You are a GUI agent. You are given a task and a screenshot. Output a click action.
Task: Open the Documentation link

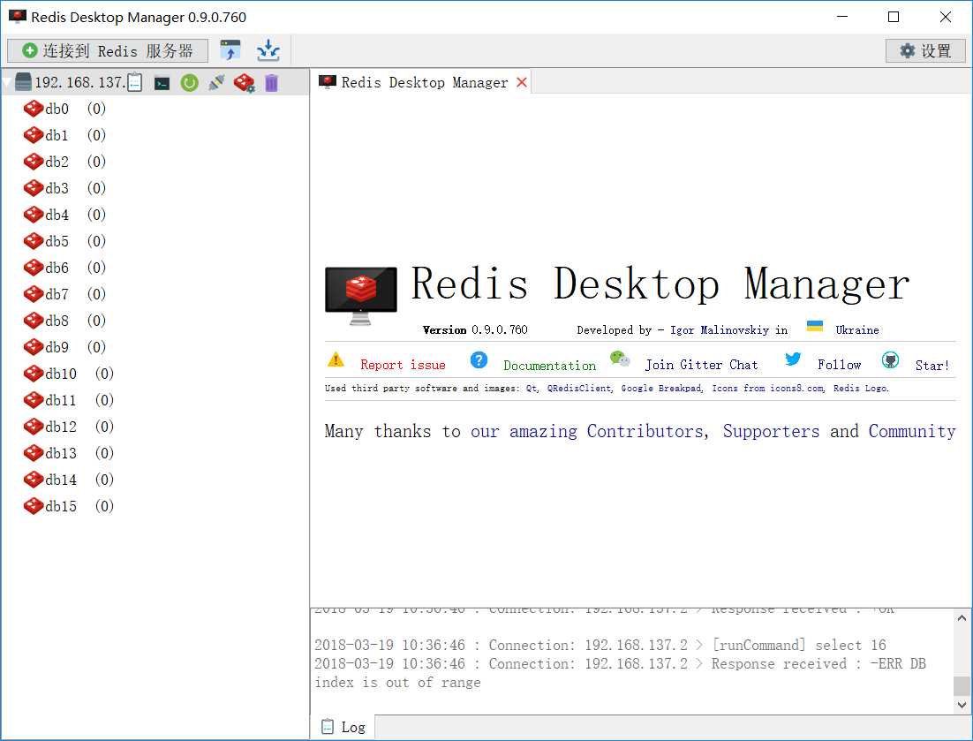tap(550, 366)
